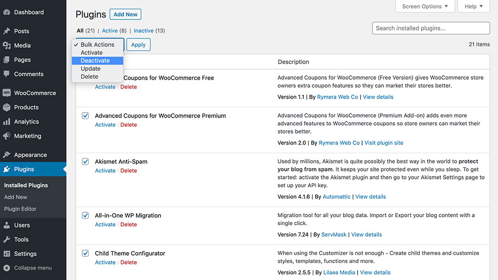
Task: Choose Deactivate from the bulk actions list
Action: [95, 61]
